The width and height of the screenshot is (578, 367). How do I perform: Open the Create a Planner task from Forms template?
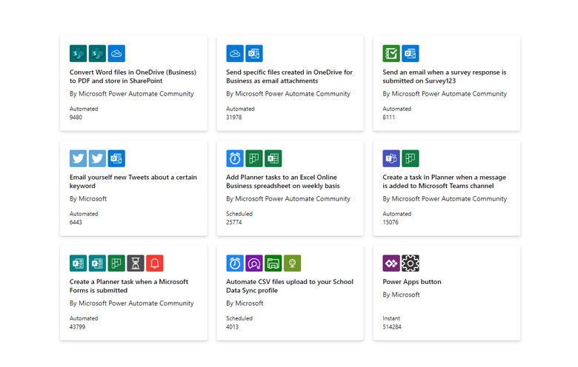click(x=129, y=286)
